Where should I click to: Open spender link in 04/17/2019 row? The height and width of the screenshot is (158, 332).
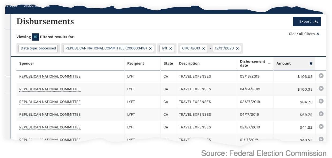pyautogui.click(x=50, y=114)
